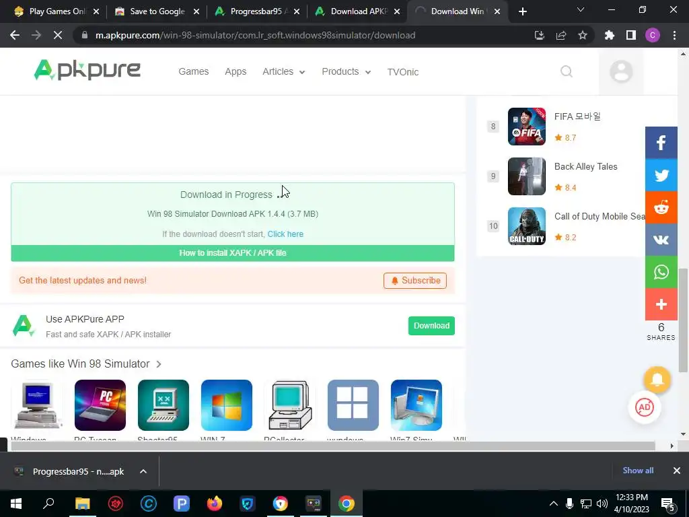Viewport: 689px width, 517px height.
Task: Click Show all downloads
Action: click(x=638, y=471)
